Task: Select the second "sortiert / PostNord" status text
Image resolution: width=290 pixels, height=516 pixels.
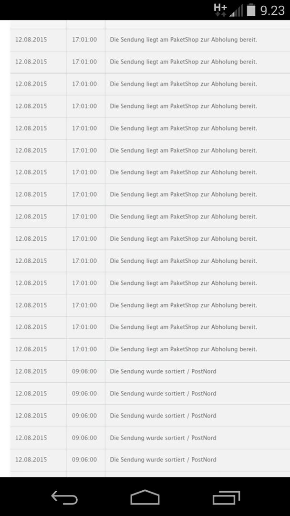Action: point(163,394)
